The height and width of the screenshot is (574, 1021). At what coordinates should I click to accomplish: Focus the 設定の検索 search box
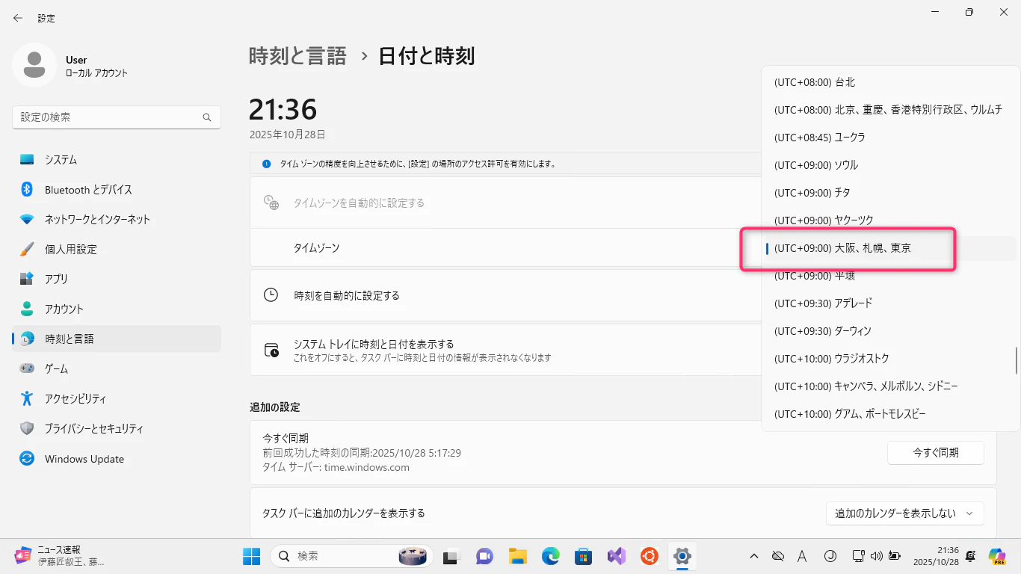117,117
